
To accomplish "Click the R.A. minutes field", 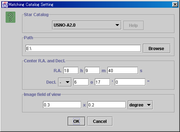I will (92, 70).
